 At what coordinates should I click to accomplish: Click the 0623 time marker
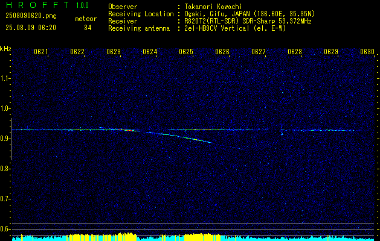[114, 52]
